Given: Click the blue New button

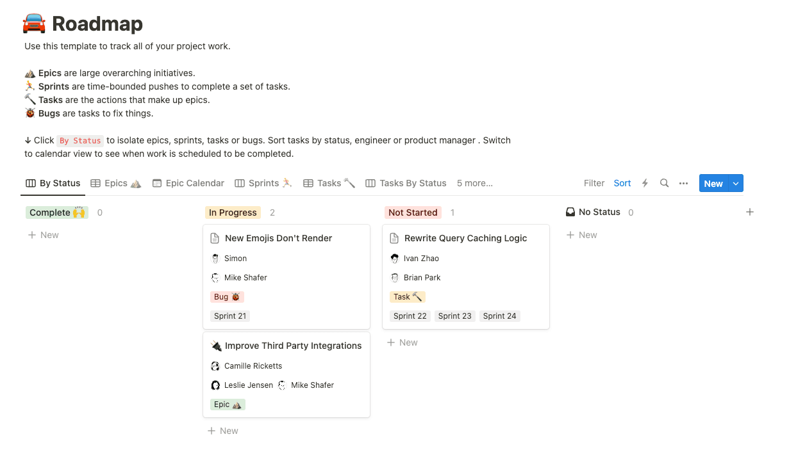Looking at the screenshot, I should 713,183.
